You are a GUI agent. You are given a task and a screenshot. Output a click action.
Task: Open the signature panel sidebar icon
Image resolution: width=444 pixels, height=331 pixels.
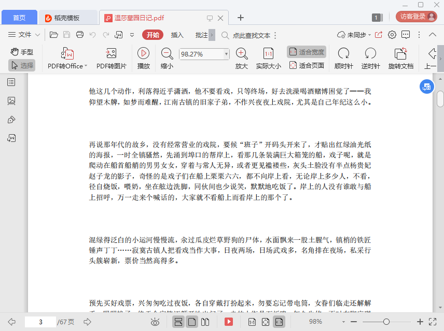tap(11, 138)
